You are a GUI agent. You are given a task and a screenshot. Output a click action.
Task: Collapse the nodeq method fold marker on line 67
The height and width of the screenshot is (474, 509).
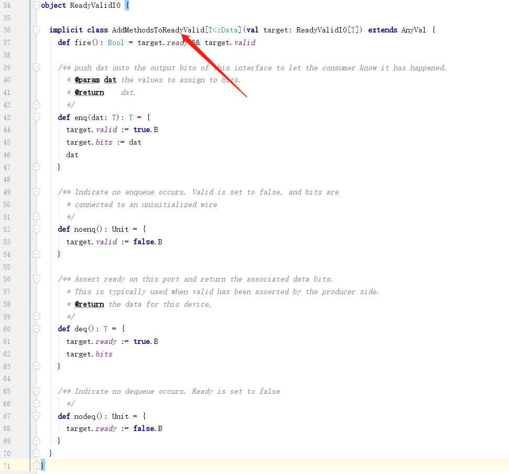click(x=36, y=416)
